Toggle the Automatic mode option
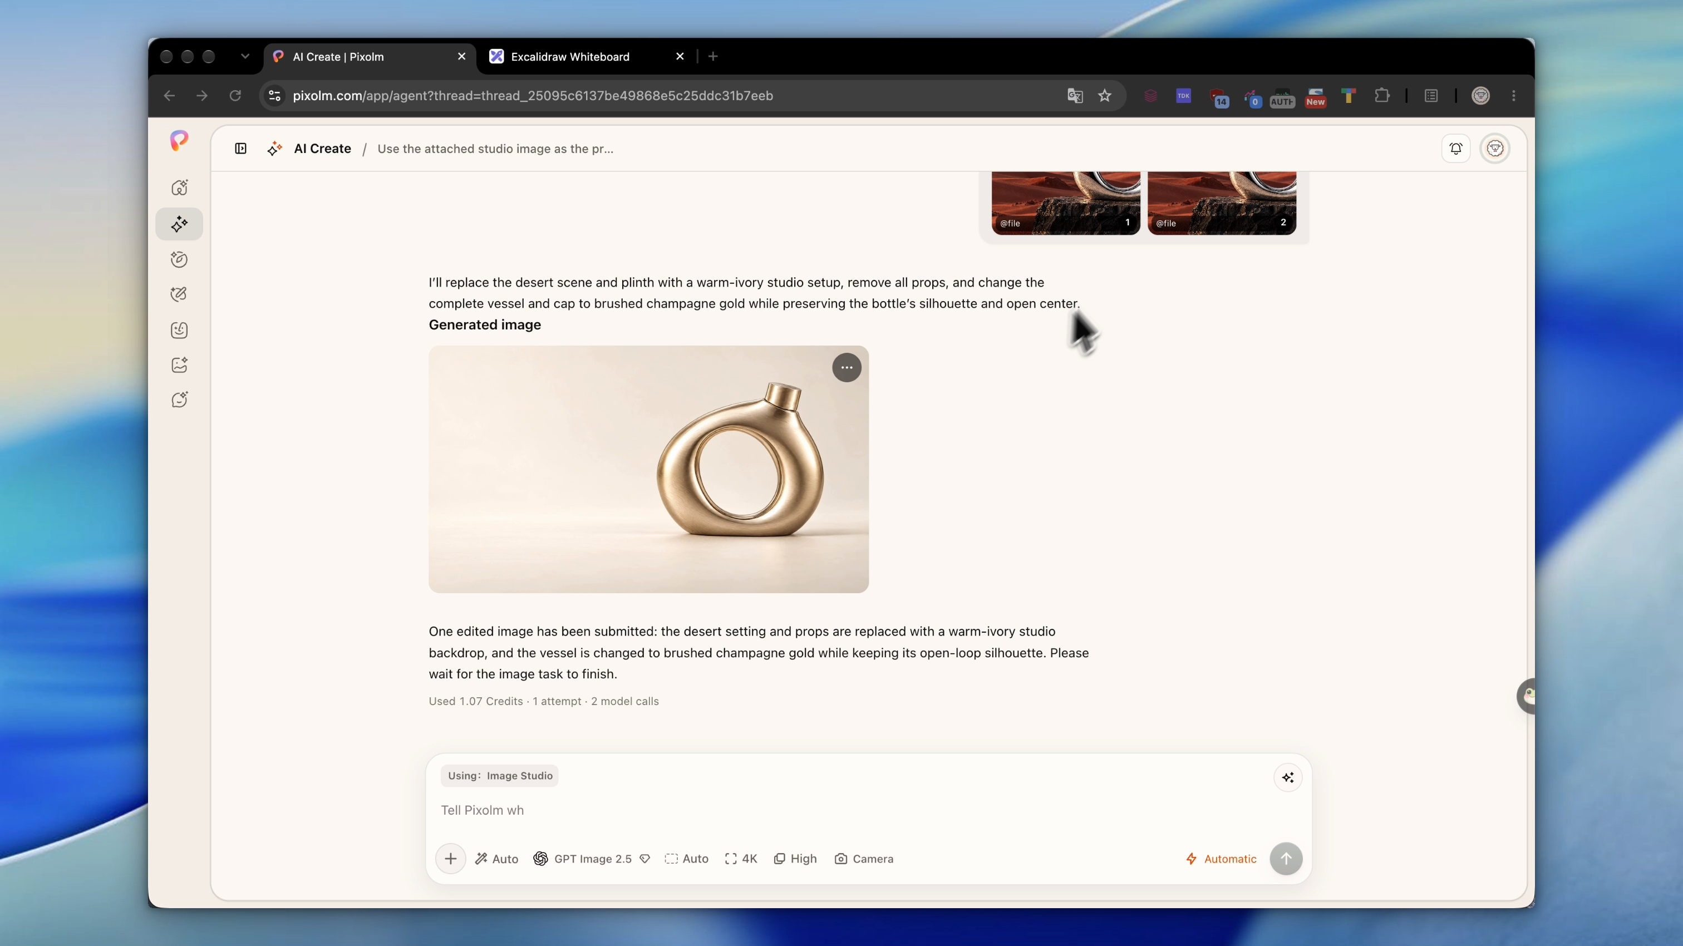This screenshot has height=946, width=1683. pos(1221,859)
